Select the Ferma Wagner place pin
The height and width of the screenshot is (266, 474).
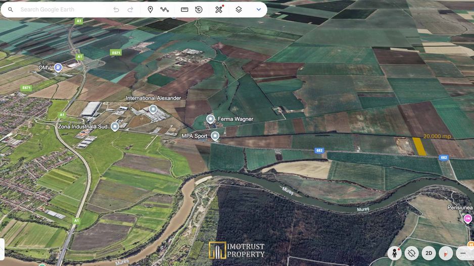(211, 119)
